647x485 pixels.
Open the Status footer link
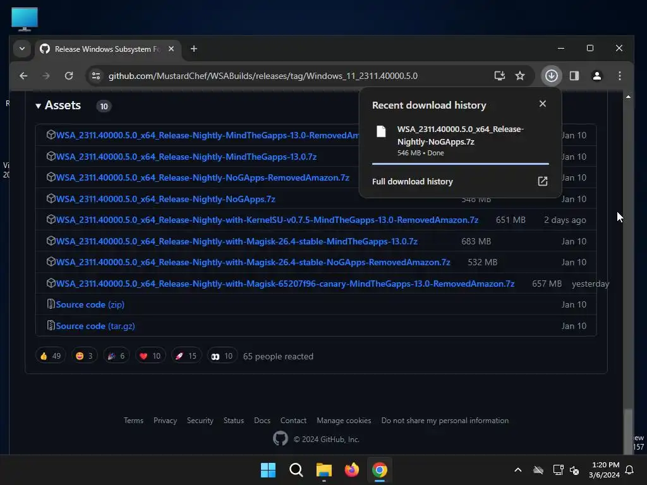pos(234,421)
